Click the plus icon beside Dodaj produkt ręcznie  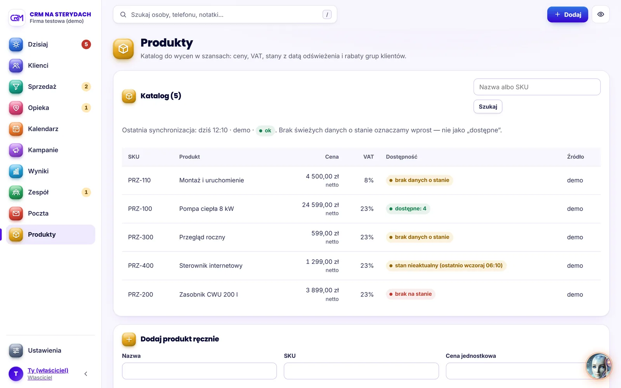pos(129,339)
